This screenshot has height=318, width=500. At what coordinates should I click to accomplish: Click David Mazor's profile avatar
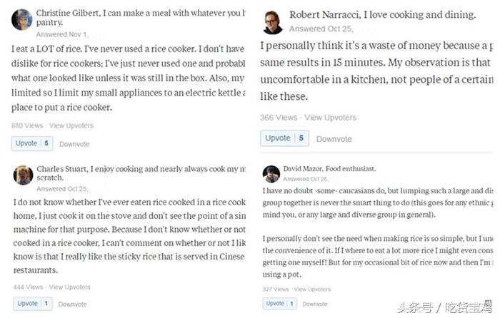[x=271, y=174]
